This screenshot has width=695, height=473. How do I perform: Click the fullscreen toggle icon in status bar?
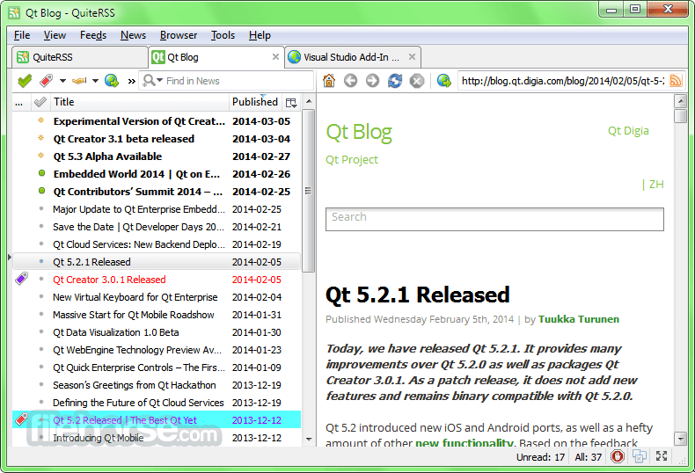[x=662, y=456]
